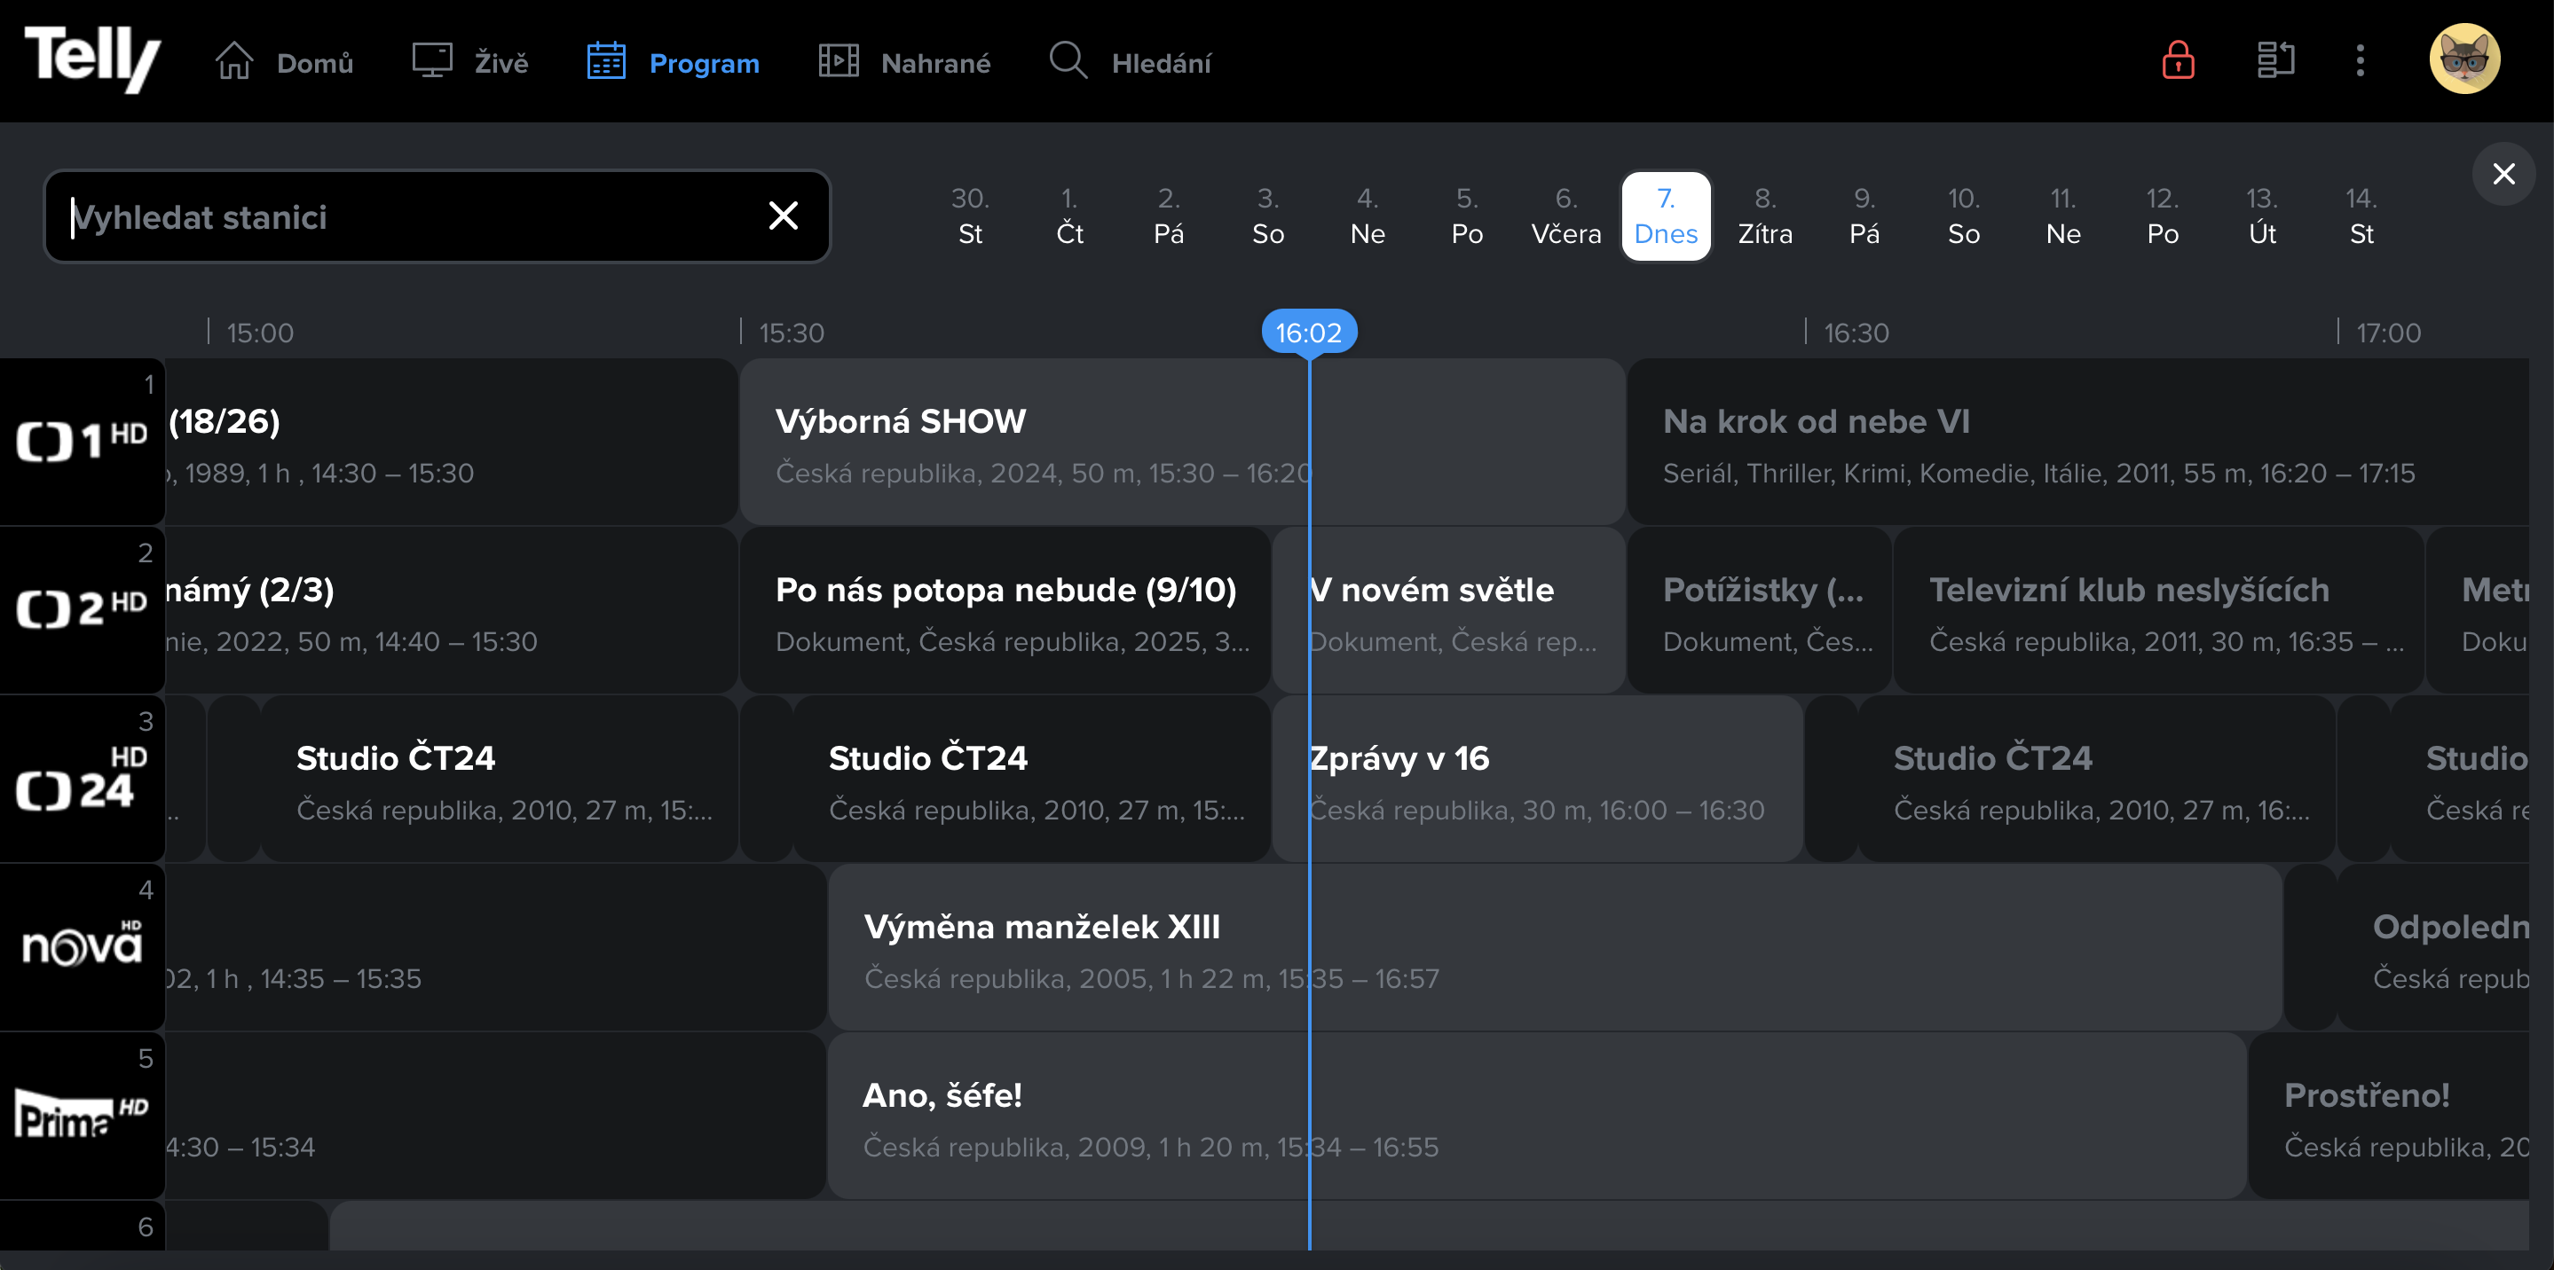Open the three-dot more options menu

[2360, 61]
